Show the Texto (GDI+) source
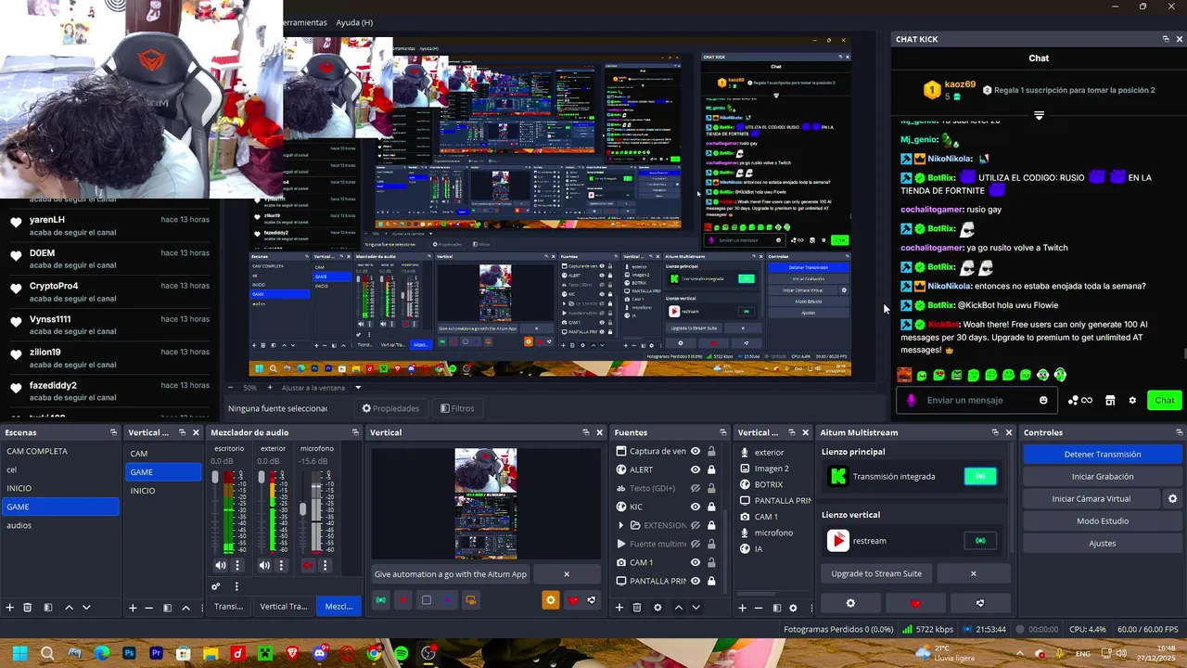This screenshot has width=1187, height=668. [x=696, y=488]
